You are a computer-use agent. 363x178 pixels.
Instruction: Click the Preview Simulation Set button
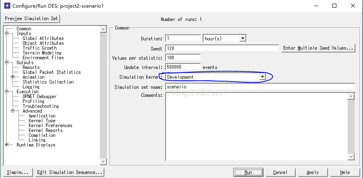point(31,19)
